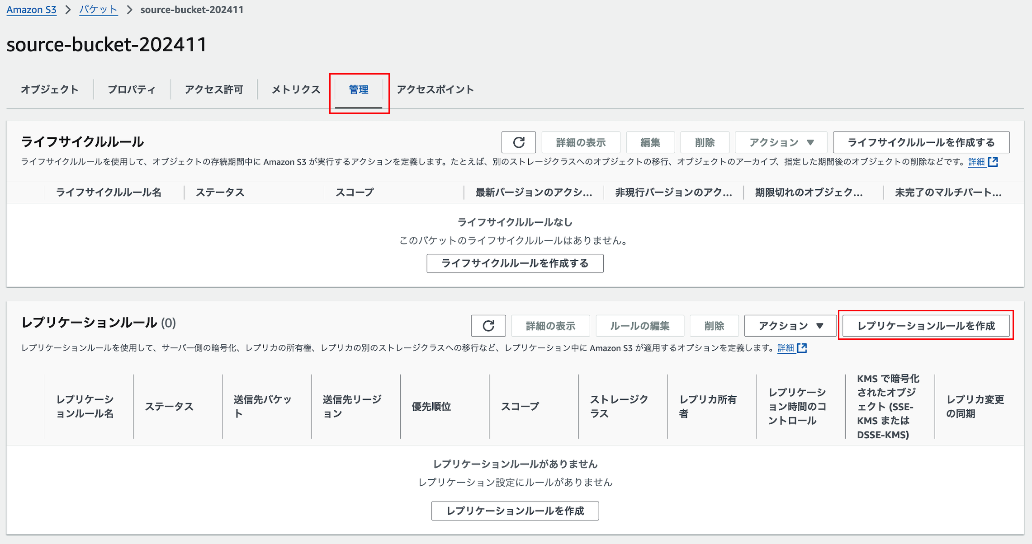Select the 管理 tab
Image resolution: width=1032 pixels, height=544 pixels.
pos(359,89)
